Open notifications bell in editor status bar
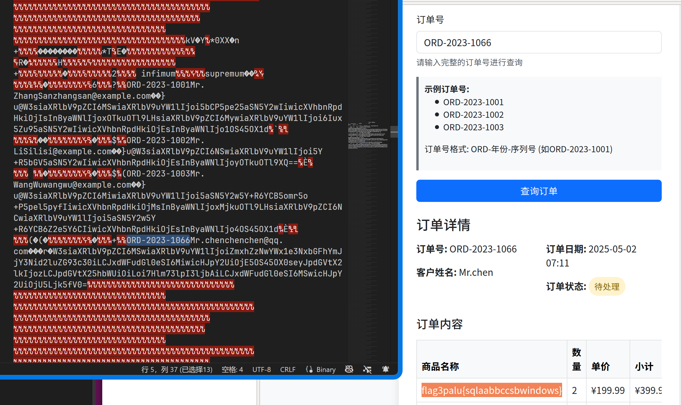This screenshot has width=681, height=405. point(386,369)
